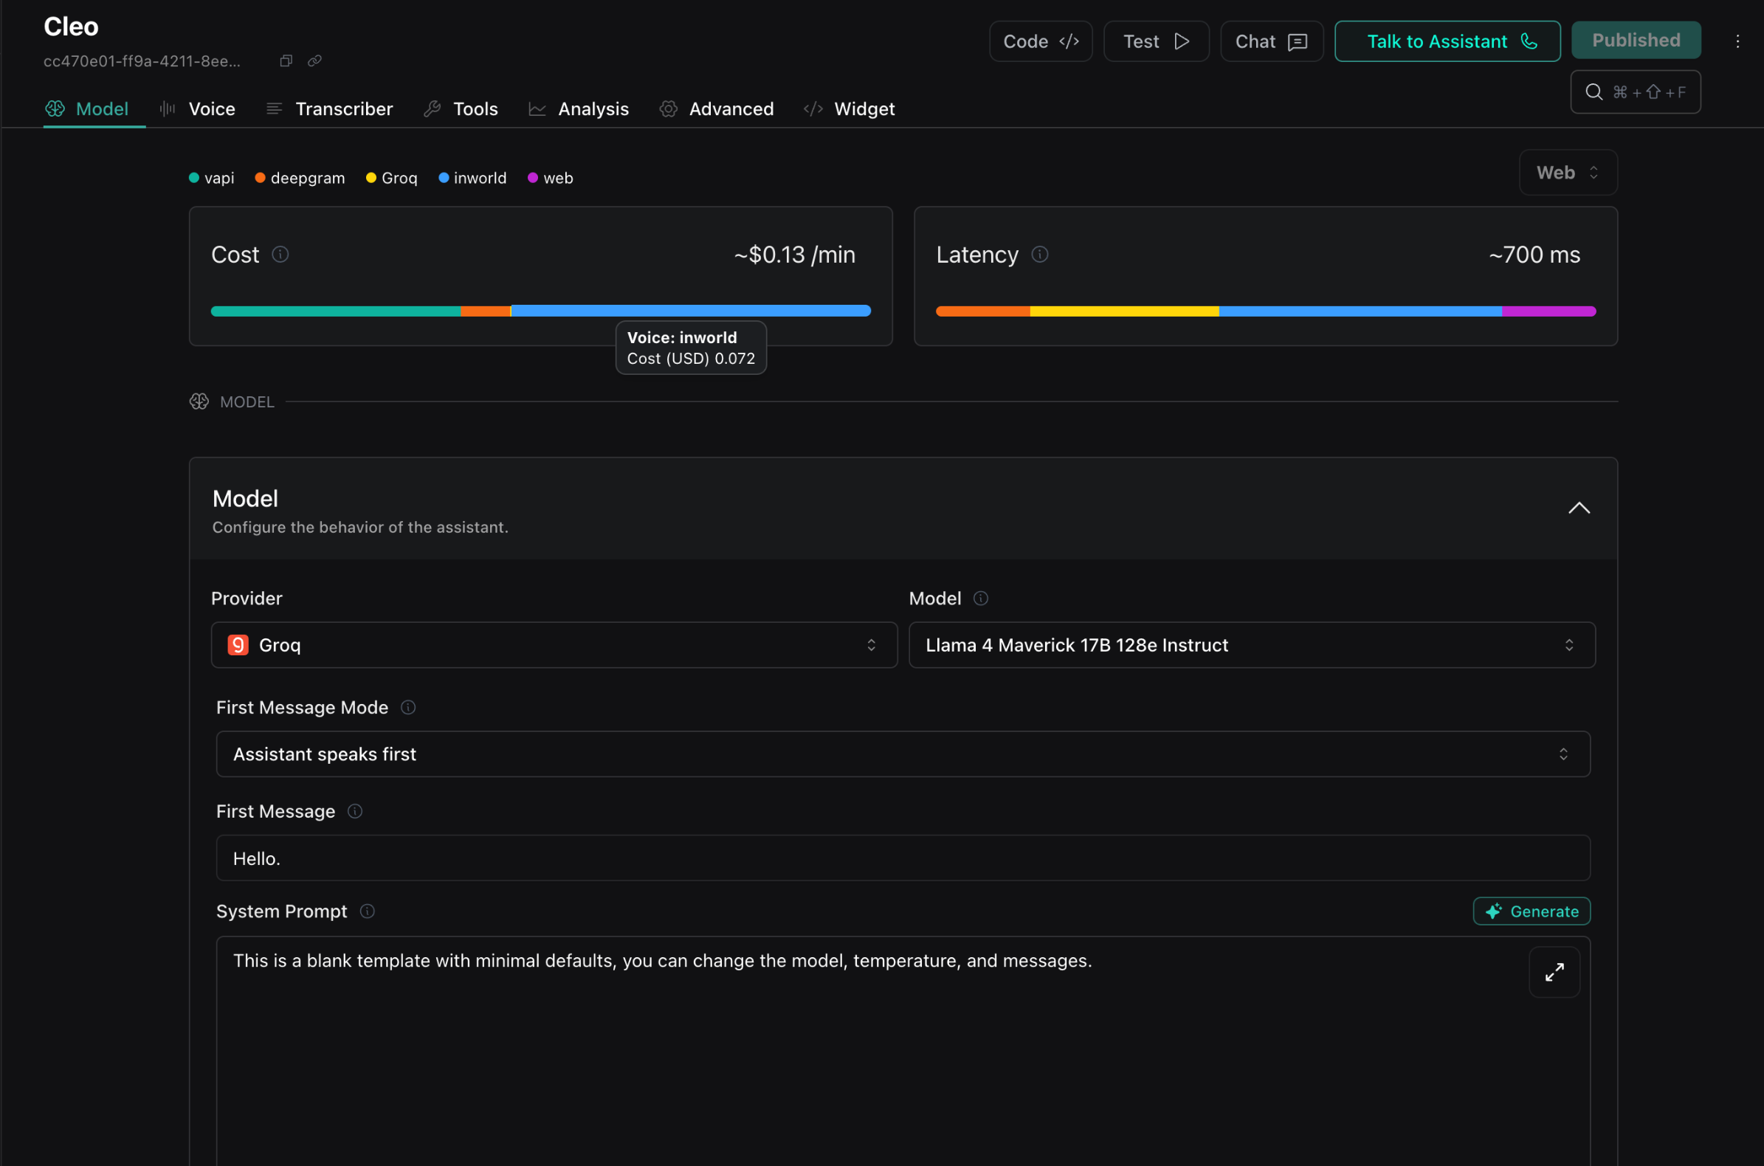Open the Web platform selector

click(1568, 173)
